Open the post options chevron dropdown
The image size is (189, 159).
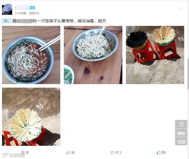click(x=181, y=8)
